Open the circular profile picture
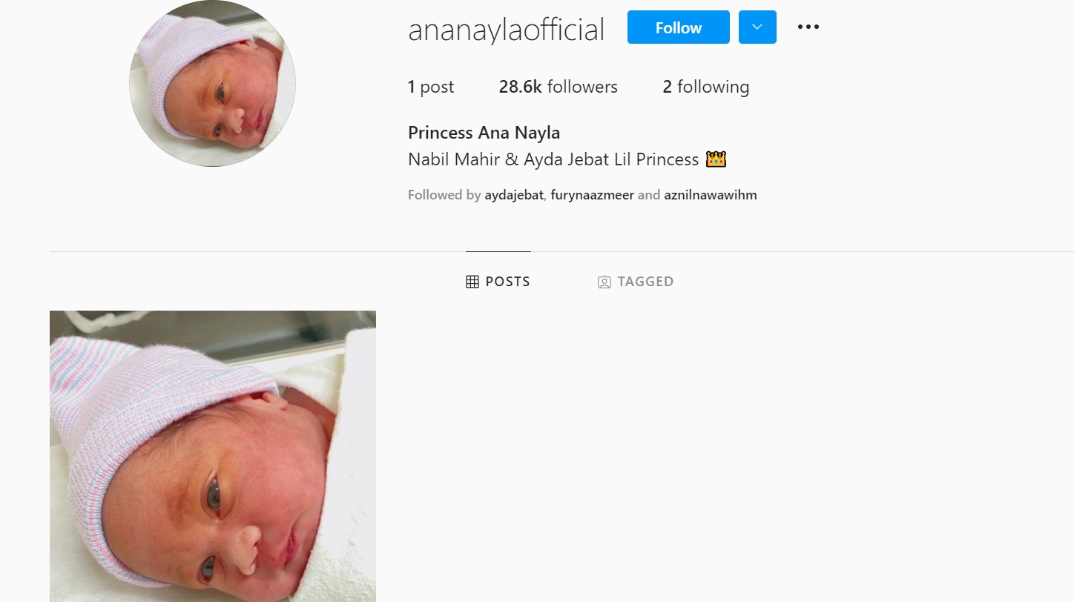 [213, 83]
